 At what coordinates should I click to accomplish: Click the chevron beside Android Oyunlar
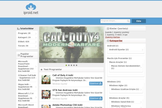point(143,50)
